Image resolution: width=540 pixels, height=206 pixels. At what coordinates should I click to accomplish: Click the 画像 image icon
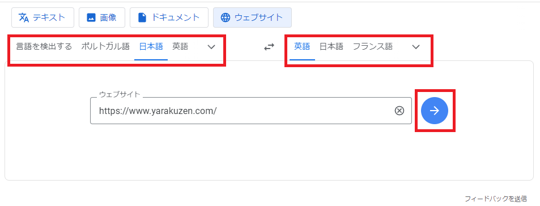click(91, 17)
